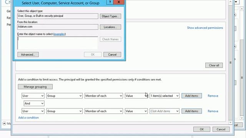
Task: Open Value dropdown in row with 1 item(s) selected
Action: pyautogui.click(x=136, y=96)
